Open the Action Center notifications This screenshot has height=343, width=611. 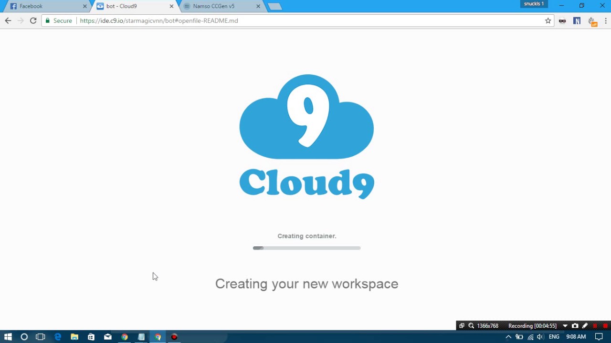[x=599, y=337]
